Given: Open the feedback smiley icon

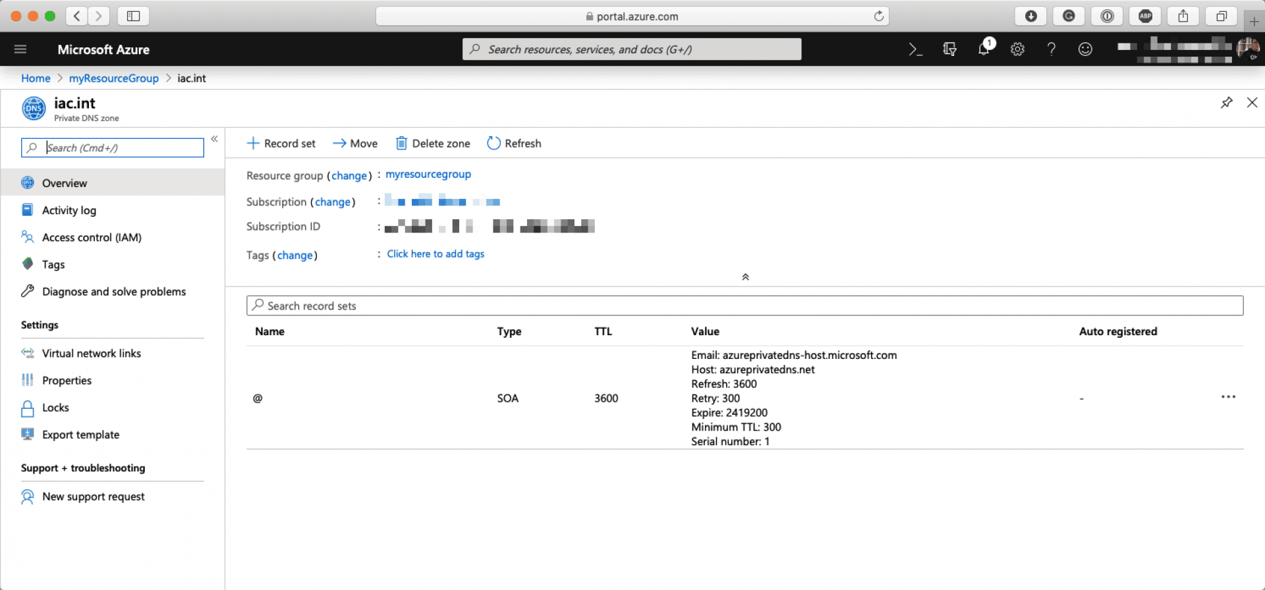Looking at the screenshot, I should (1085, 49).
